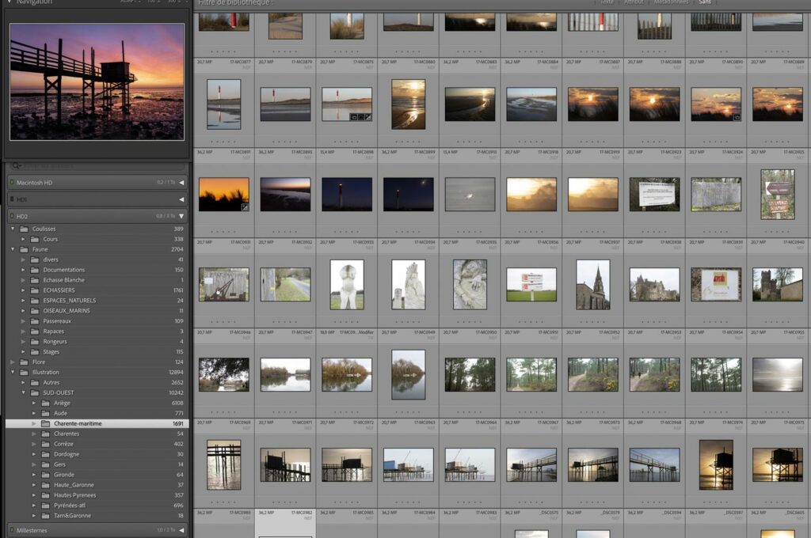Select the Gers folder label
This screenshot has height=538, width=811.
60,464
